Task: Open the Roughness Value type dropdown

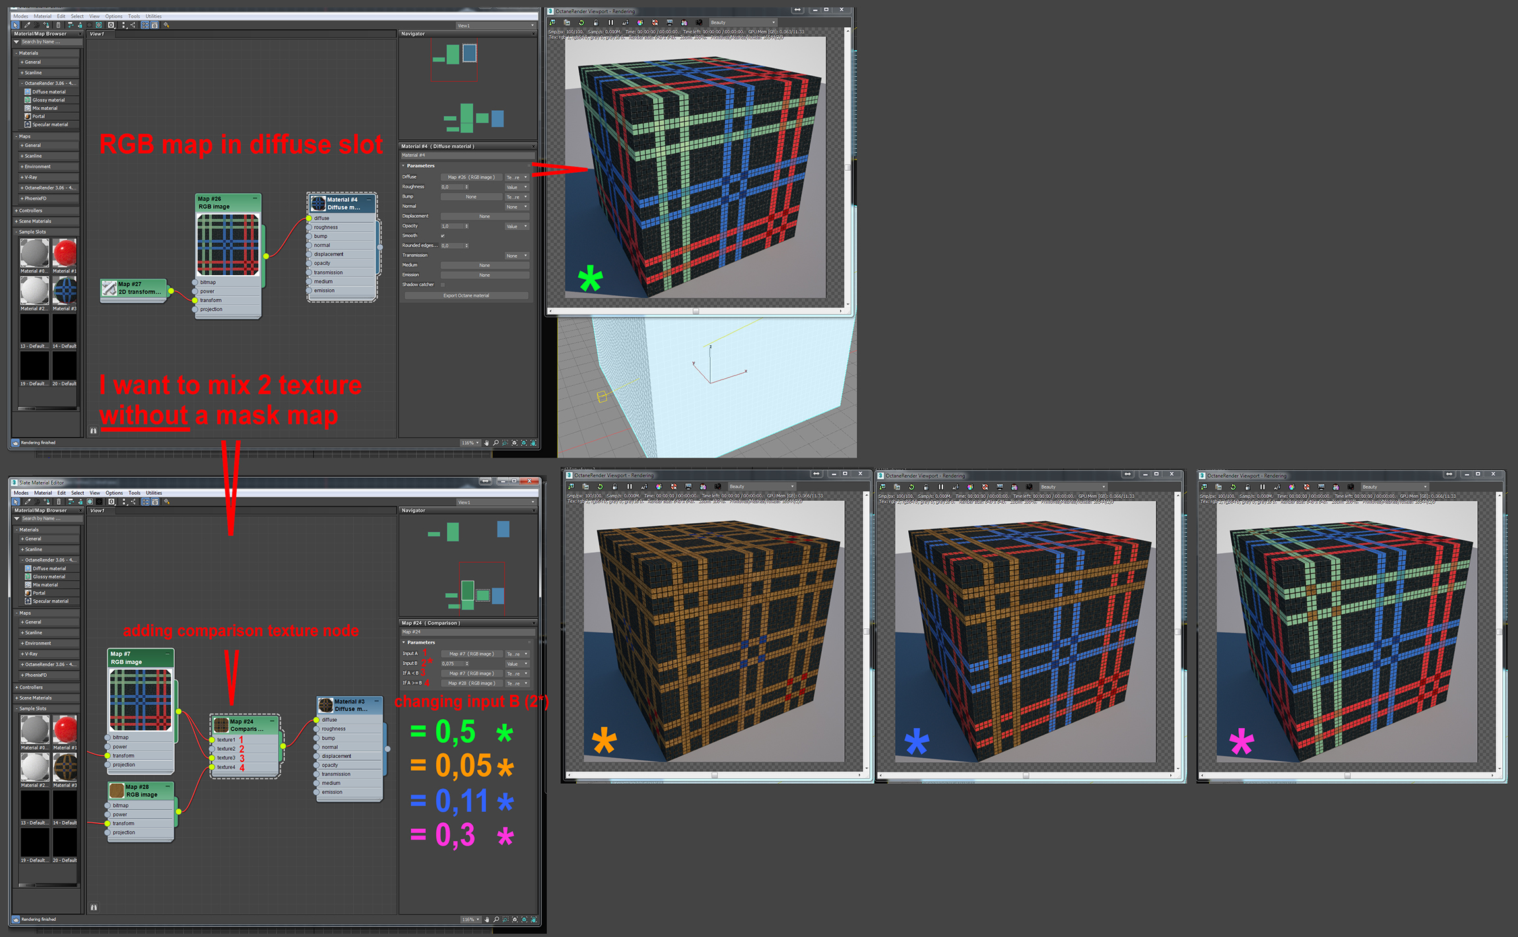Action: click(x=517, y=187)
